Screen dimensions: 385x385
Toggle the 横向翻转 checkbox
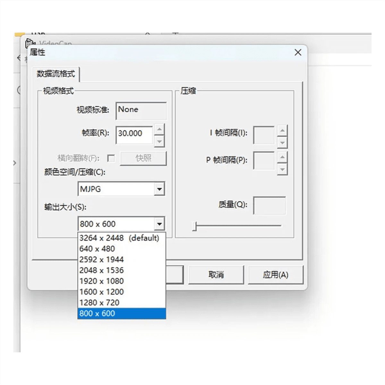(111, 158)
